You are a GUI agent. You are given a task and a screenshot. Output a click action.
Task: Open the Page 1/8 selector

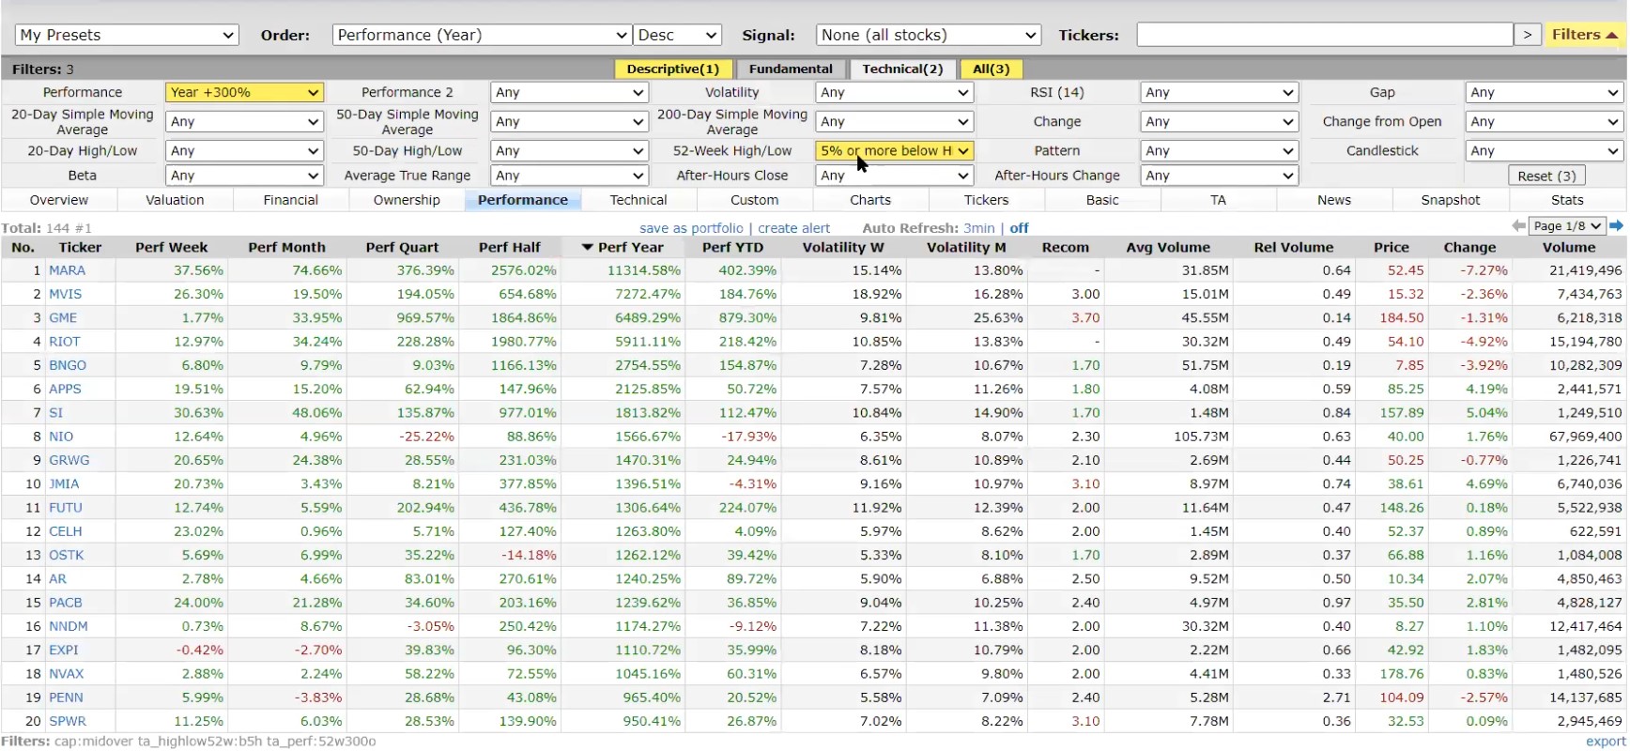point(1566,226)
